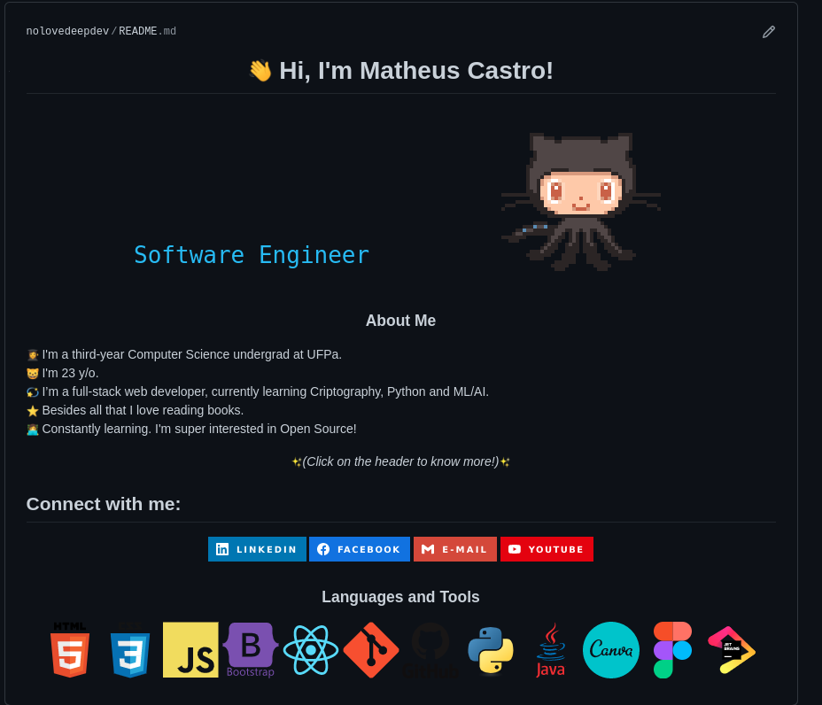Click the 'nolovedeepdev' repository name

[x=67, y=31]
